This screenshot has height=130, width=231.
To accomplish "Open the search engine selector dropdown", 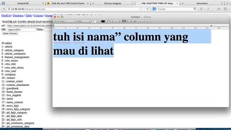I will point(155,9).
